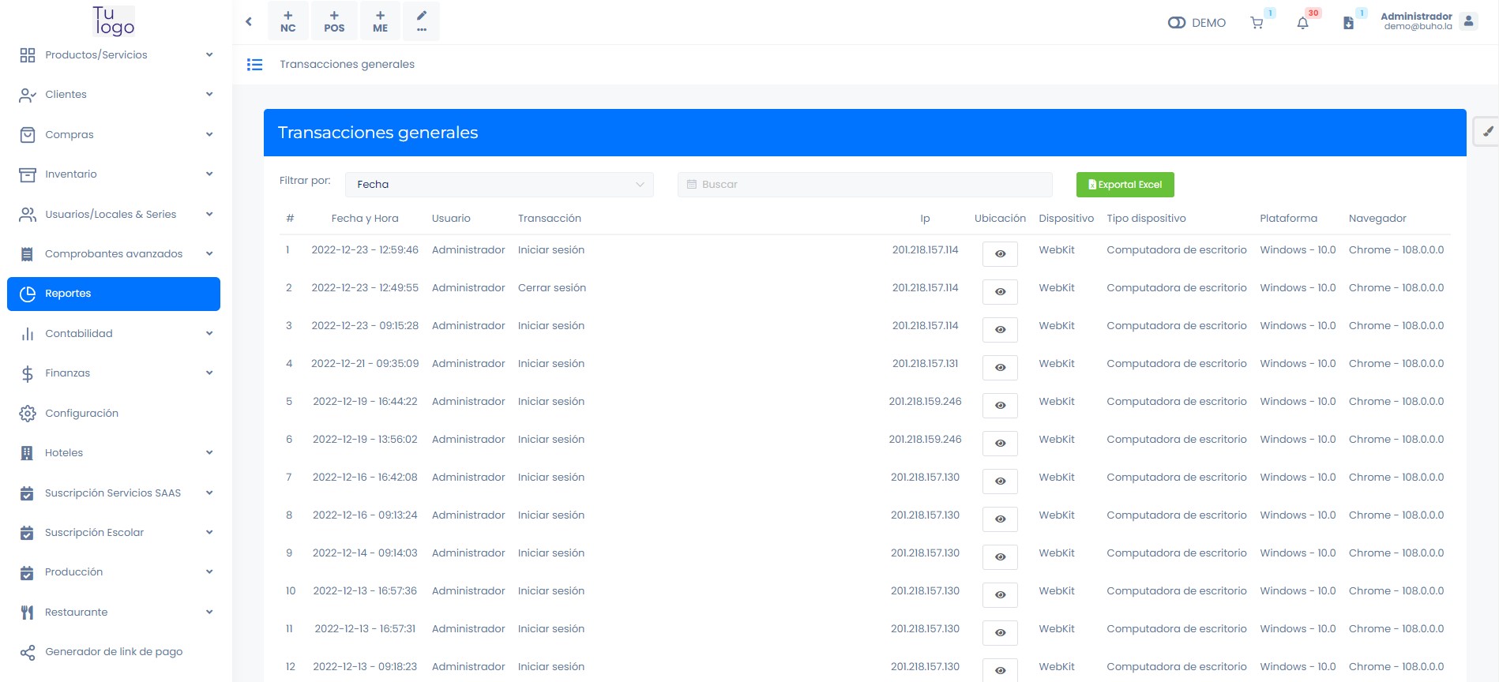Open Configuración from the sidebar
The height and width of the screenshot is (682, 1499).
[x=81, y=414]
